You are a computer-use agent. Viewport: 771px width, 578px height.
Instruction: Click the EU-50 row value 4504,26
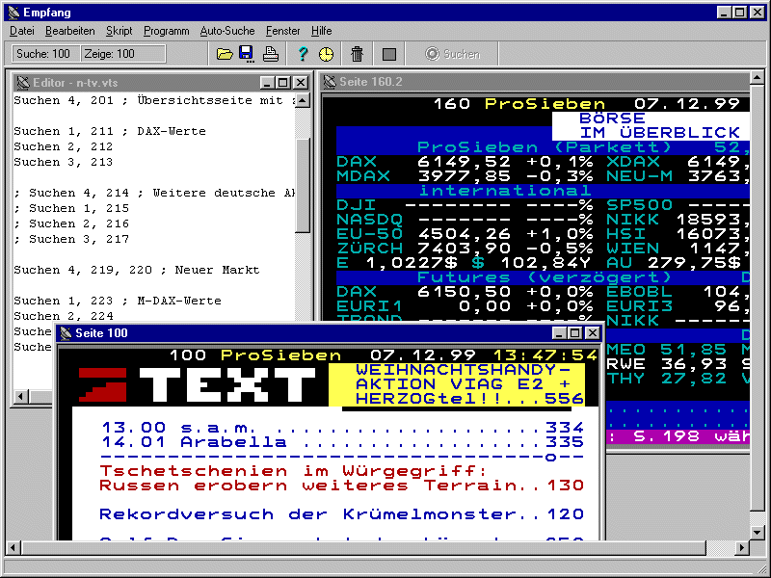[464, 233]
